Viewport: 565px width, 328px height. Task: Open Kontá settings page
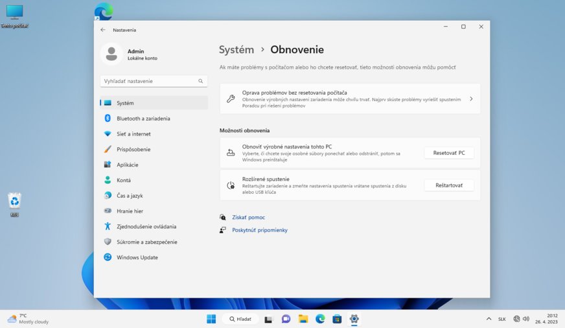pos(124,180)
